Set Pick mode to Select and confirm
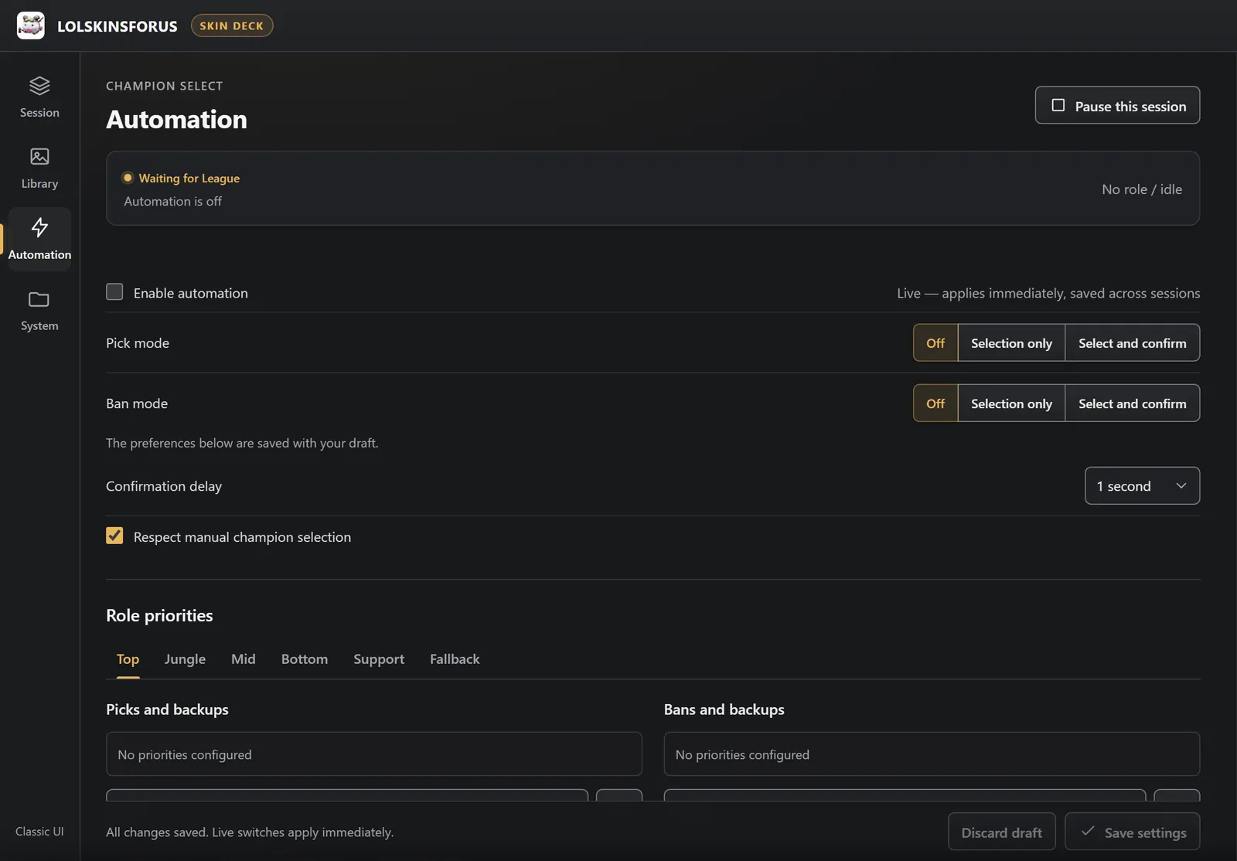This screenshot has width=1237, height=861. 1133,342
